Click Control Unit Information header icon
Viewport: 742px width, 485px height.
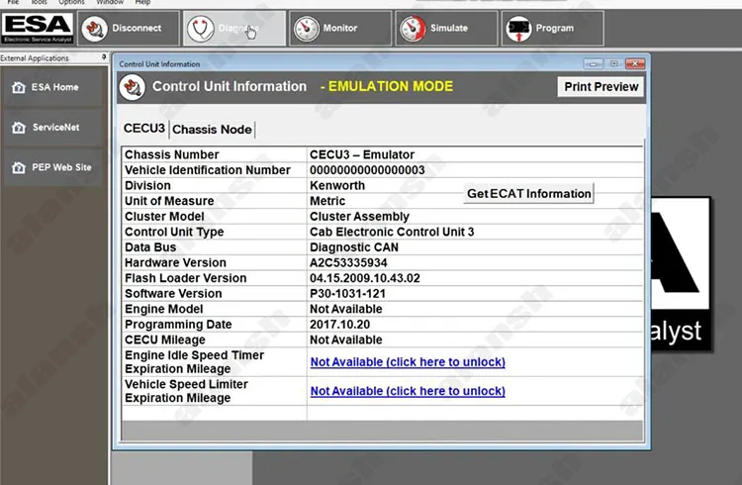(132, 87)
